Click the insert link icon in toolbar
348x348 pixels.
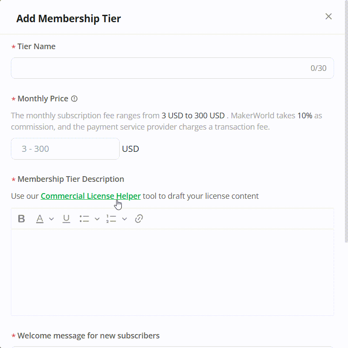pos(139,219)
